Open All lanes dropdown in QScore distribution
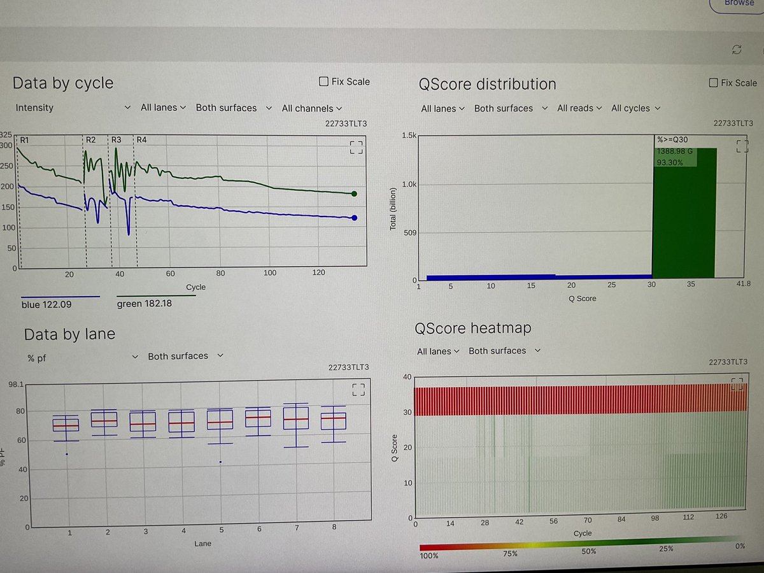 tap(442, 109)
